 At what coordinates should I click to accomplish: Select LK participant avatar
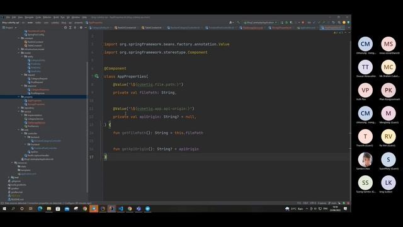pos(389,183)
